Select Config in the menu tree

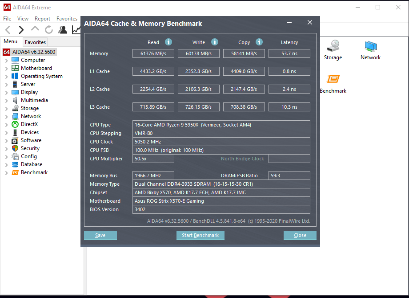point(29,156)
